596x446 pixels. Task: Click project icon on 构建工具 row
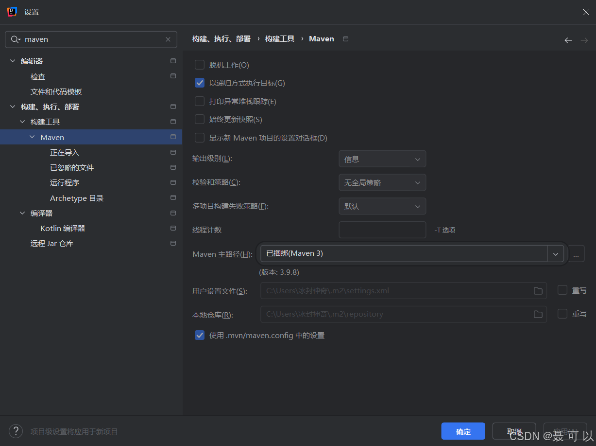click(x=173, y=122)
